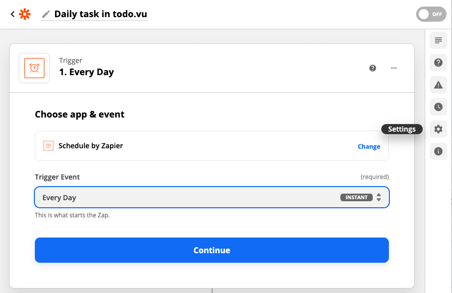Click the '(required)' label text
The image size is (452, 293).
(374, 177)
